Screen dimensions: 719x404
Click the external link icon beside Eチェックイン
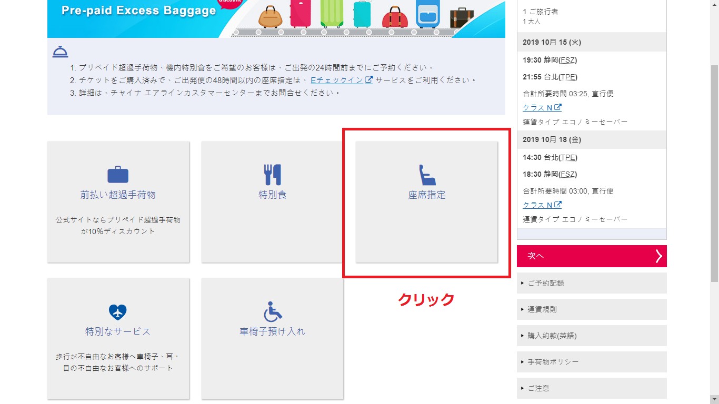coord(369,80)
